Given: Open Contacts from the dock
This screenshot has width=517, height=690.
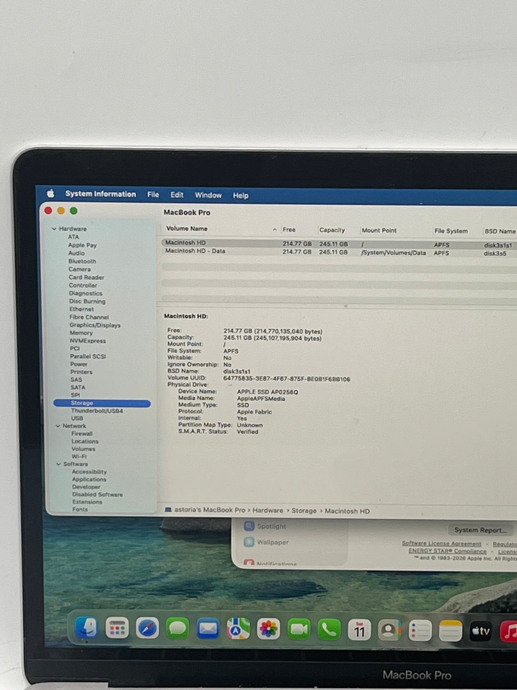Looking at the screenshot, I should click(390, 631).
